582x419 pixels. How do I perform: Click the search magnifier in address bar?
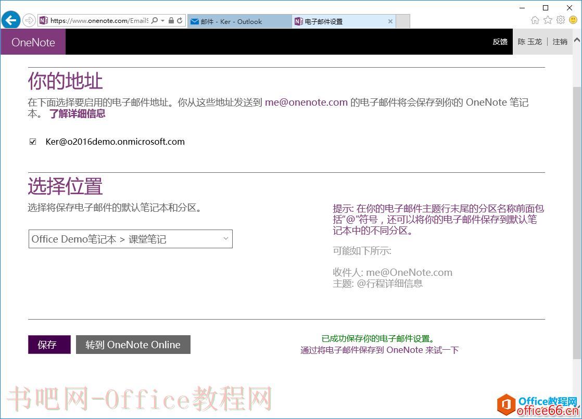point(155,20)
